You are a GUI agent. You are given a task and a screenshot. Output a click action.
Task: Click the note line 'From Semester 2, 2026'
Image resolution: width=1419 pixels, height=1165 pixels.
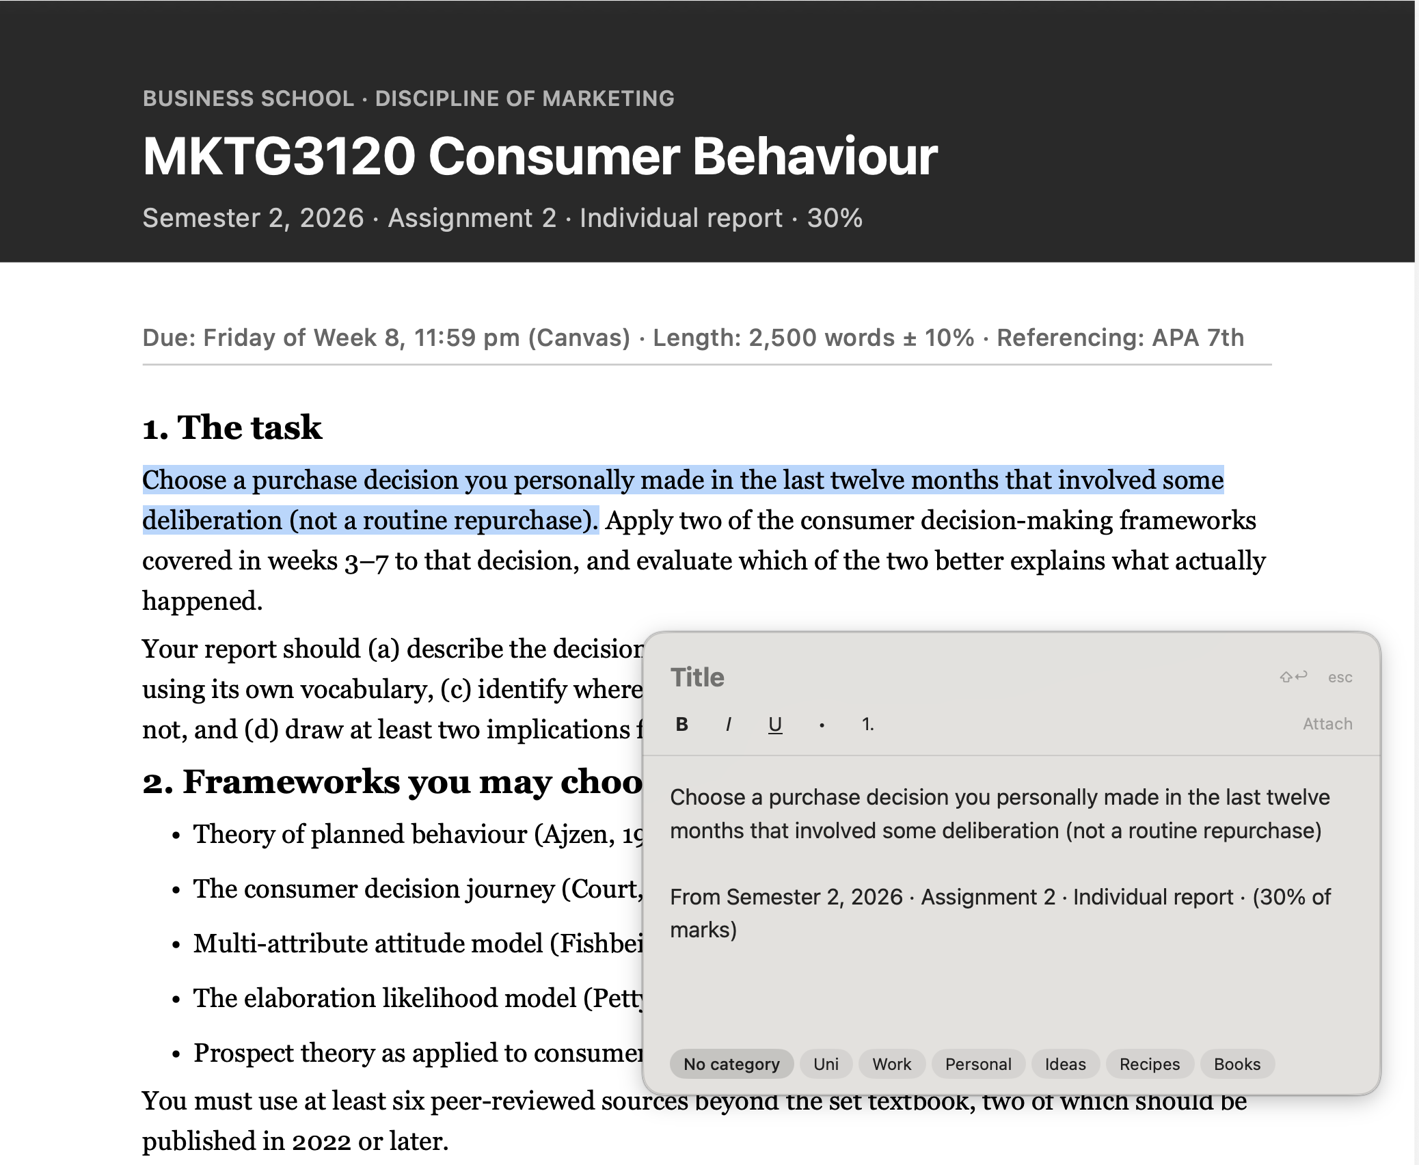[x=1001, y=913]
